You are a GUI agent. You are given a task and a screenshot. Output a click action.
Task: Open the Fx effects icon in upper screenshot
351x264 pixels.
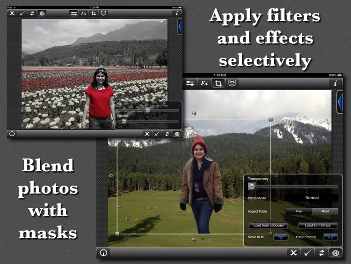(83, 14)
